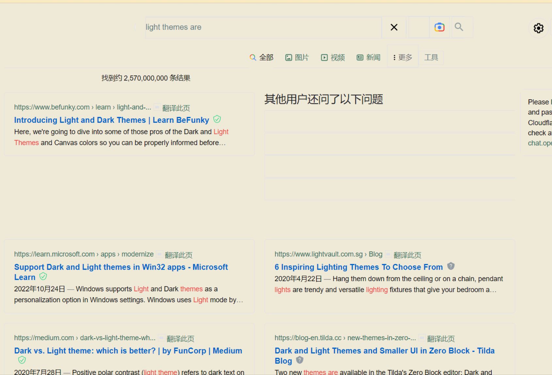Open '6 Inspiring Lighting Themes To Choose From'

[359, 267]
